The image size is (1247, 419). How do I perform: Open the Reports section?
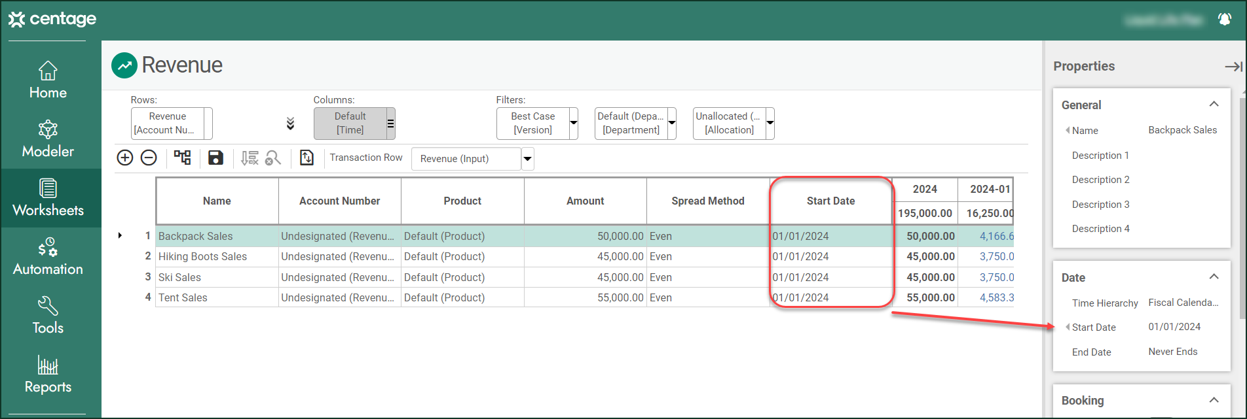point(48,374)
